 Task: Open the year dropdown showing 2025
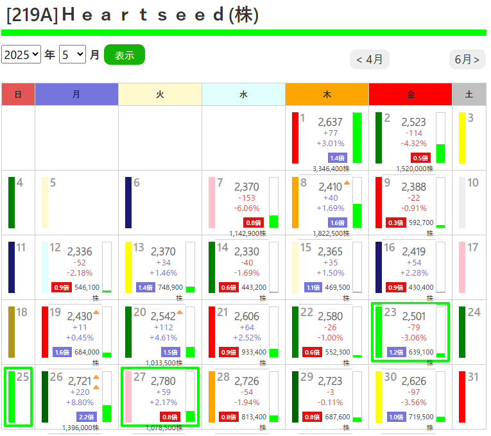tap(21, 55)
